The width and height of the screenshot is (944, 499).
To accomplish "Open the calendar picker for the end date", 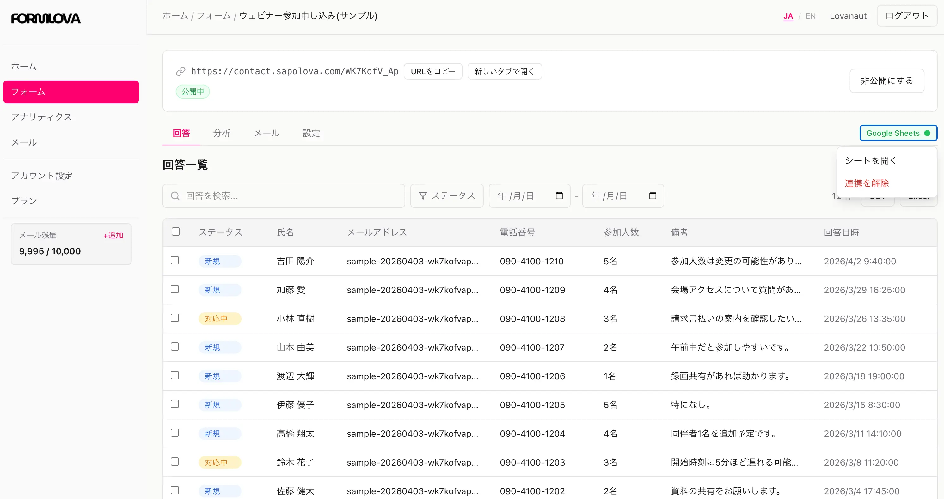I will (x=653, y=195).
